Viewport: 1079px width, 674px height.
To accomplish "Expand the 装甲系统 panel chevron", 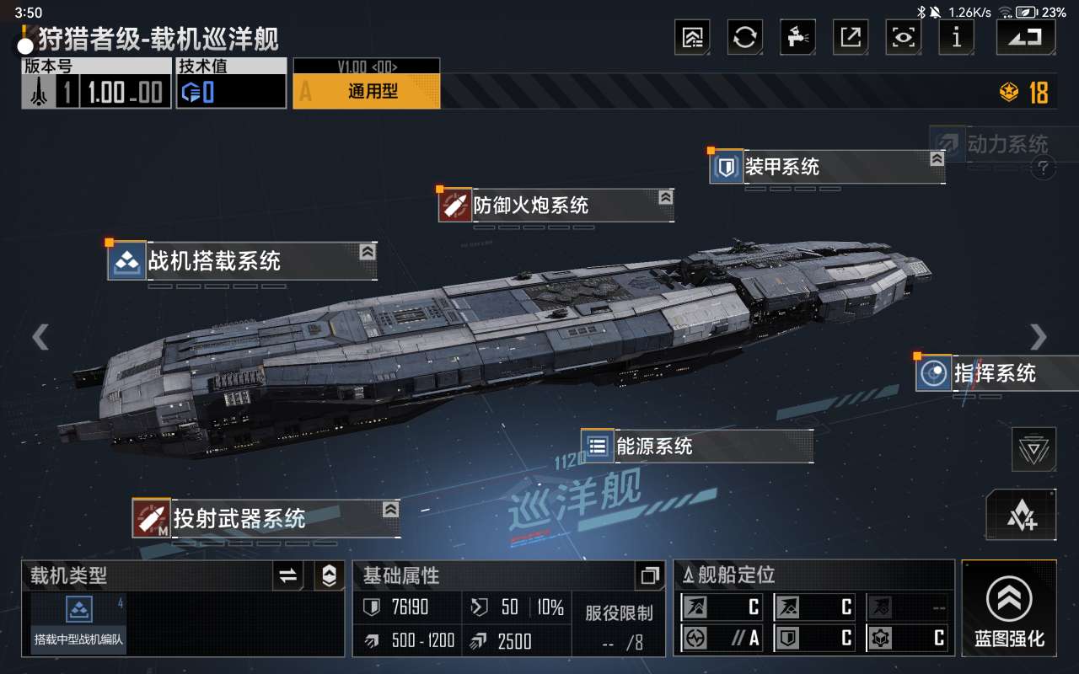I will pyautogui.click(x=937, y=158).
